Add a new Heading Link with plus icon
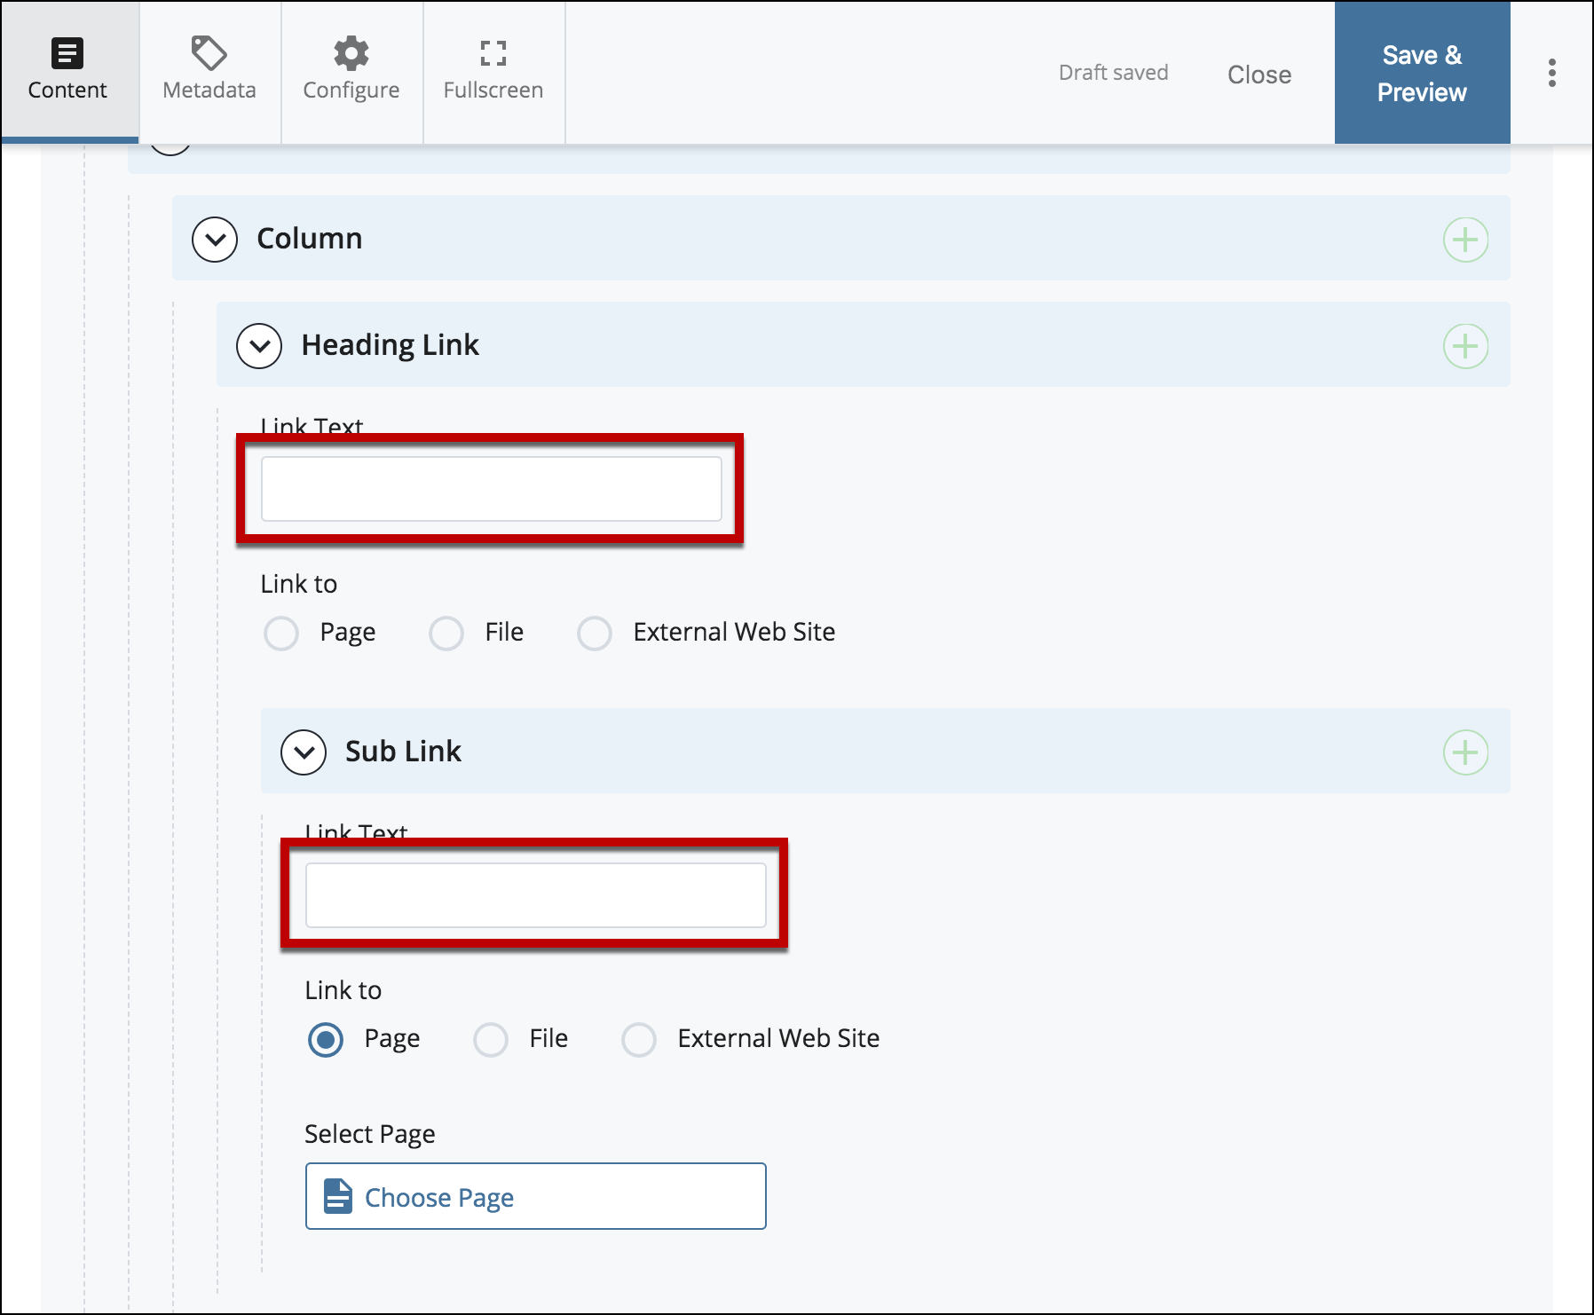This screenshot has height=1315, width=1594. coord(1465,346)
